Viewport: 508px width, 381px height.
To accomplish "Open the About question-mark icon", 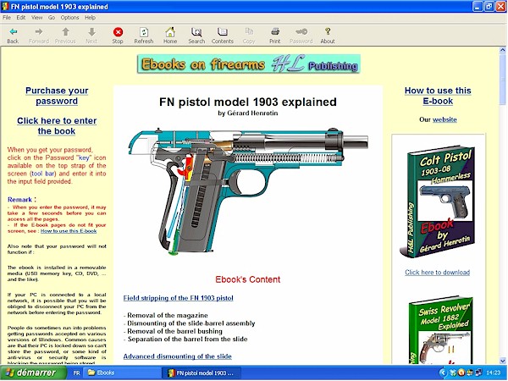I will 328,32.
